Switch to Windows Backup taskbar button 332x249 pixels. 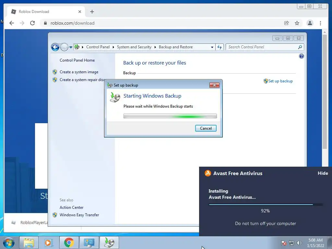109,243
